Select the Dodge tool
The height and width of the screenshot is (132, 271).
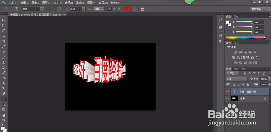pyautogui.click(x=4, y=88)
